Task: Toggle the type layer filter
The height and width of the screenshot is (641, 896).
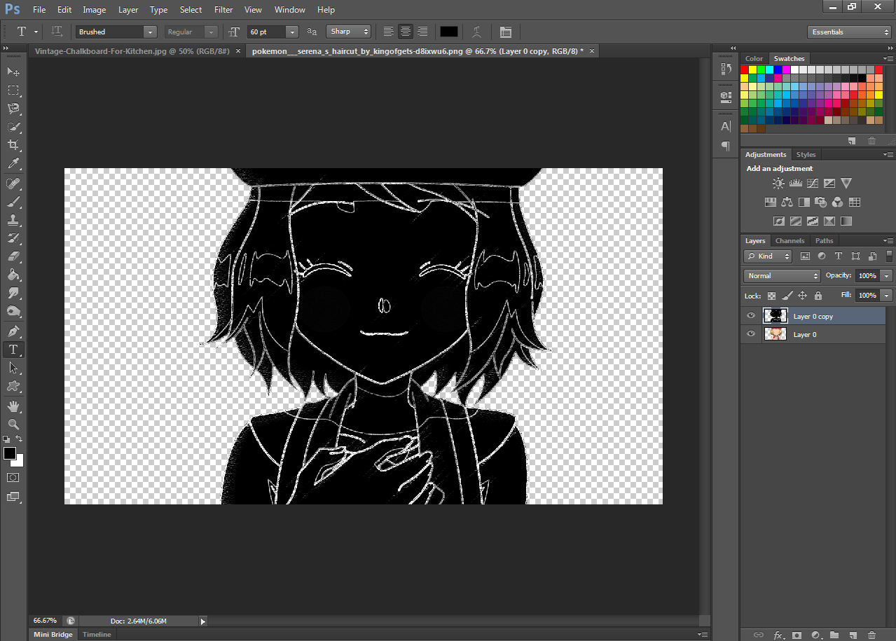Action: (x=838, y=256)
